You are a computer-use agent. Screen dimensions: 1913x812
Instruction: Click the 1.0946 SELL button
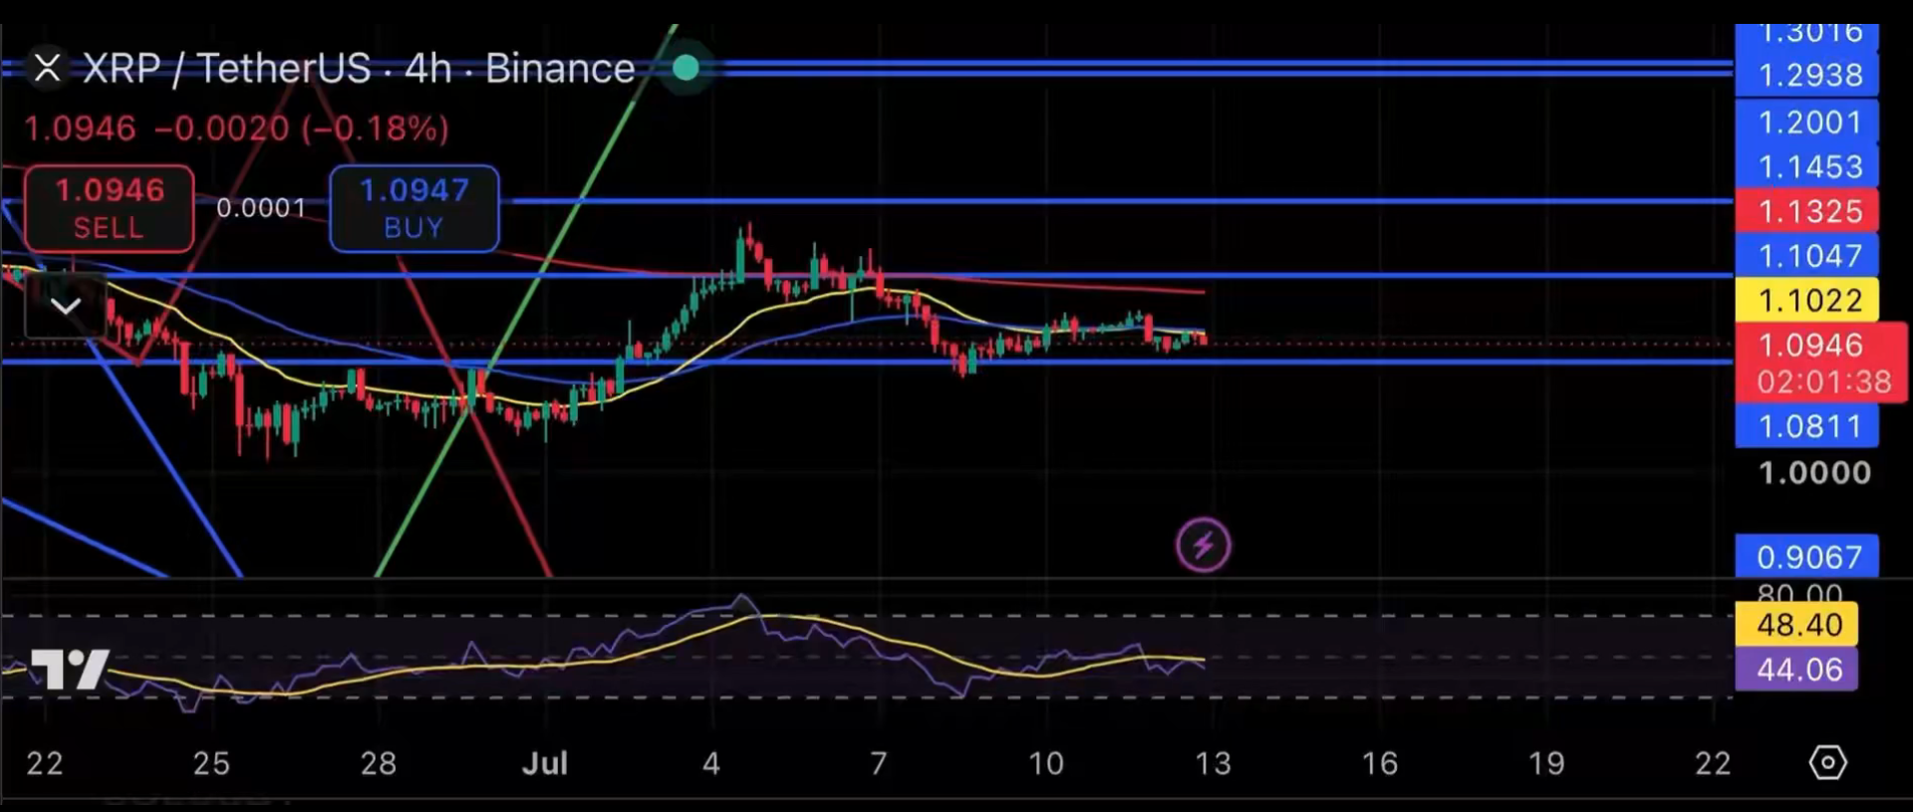tap(110, 208)
